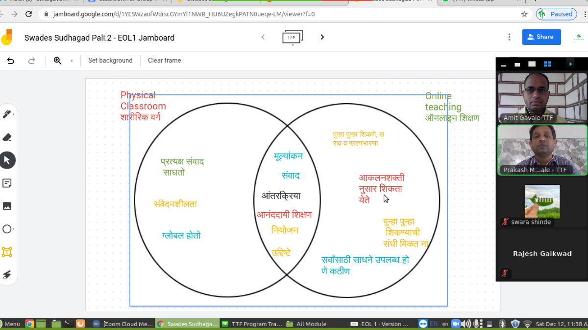Add a sticky note
Screen dimensions: 588x330
point(7,183)
